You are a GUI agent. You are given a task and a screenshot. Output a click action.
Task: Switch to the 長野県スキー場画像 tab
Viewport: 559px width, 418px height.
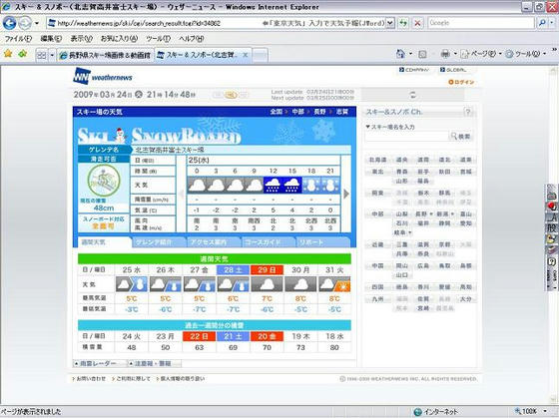point(105,55)
